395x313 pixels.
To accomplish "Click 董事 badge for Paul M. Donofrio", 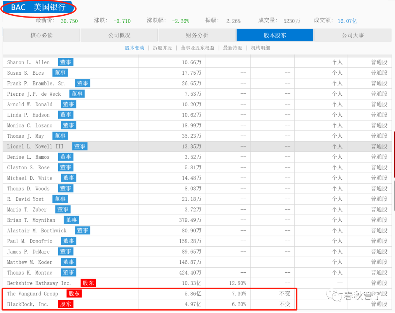I will [68, 241].
